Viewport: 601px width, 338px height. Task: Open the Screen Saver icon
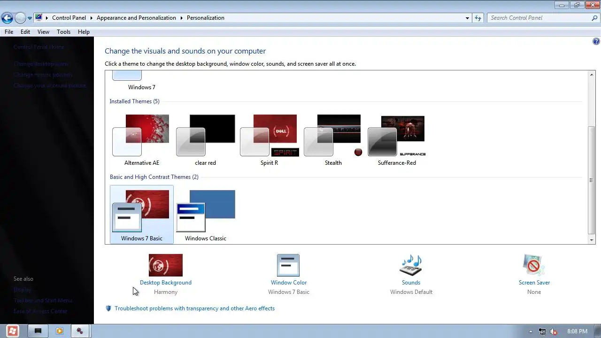[534, 265]
